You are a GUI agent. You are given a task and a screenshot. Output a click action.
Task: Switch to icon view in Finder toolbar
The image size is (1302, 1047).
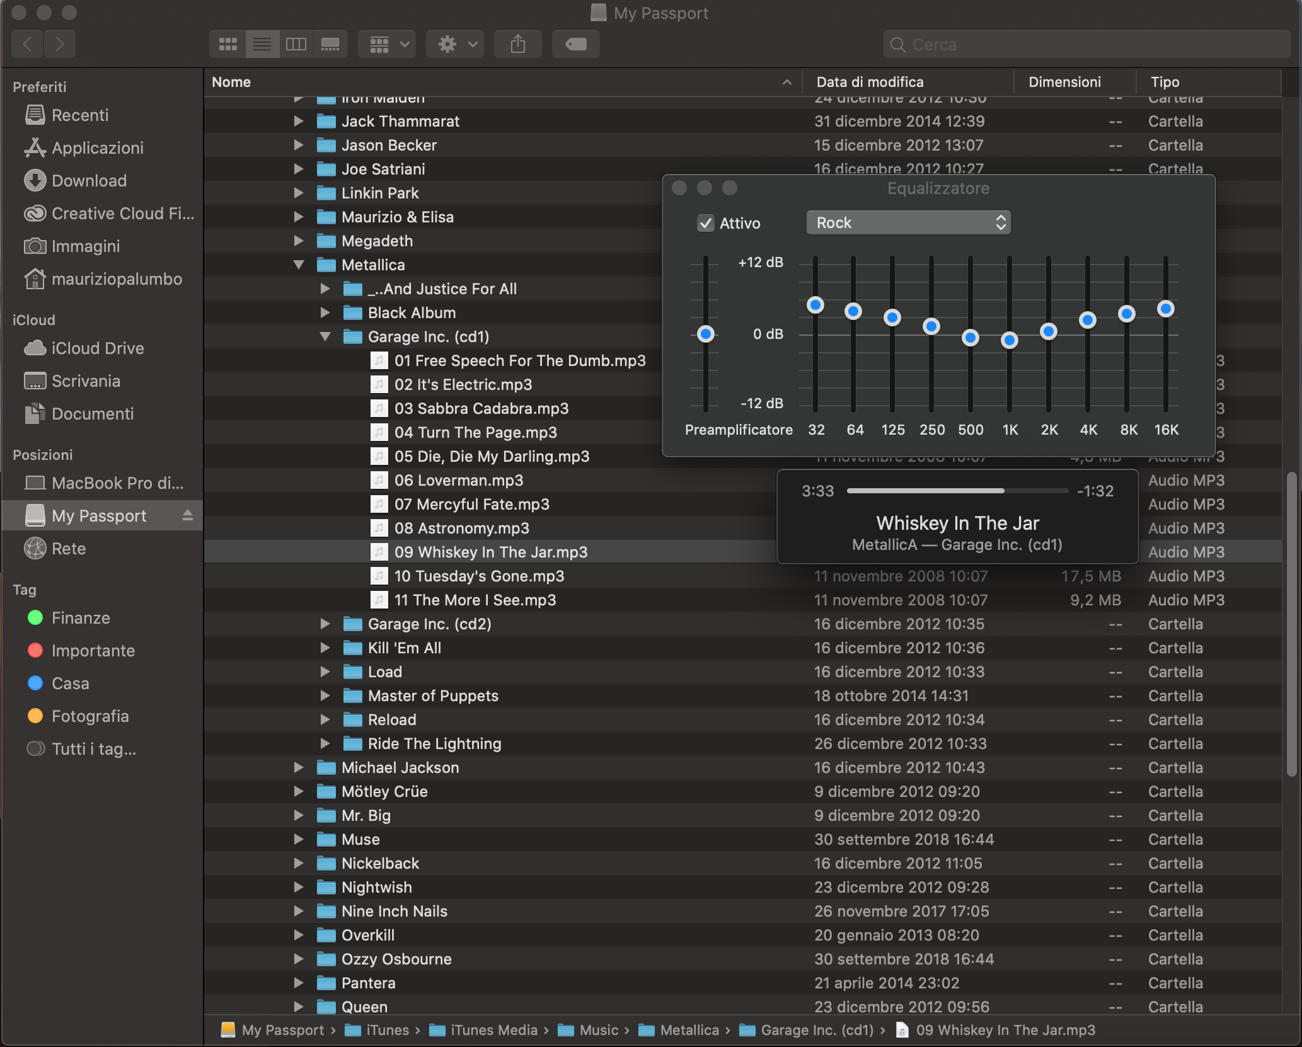228,44
